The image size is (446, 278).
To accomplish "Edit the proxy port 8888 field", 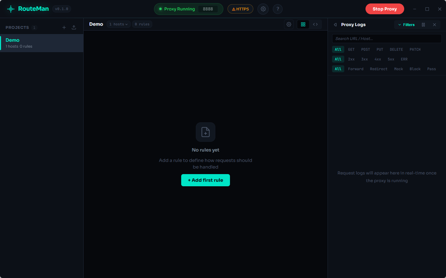I will click(208, 9).
